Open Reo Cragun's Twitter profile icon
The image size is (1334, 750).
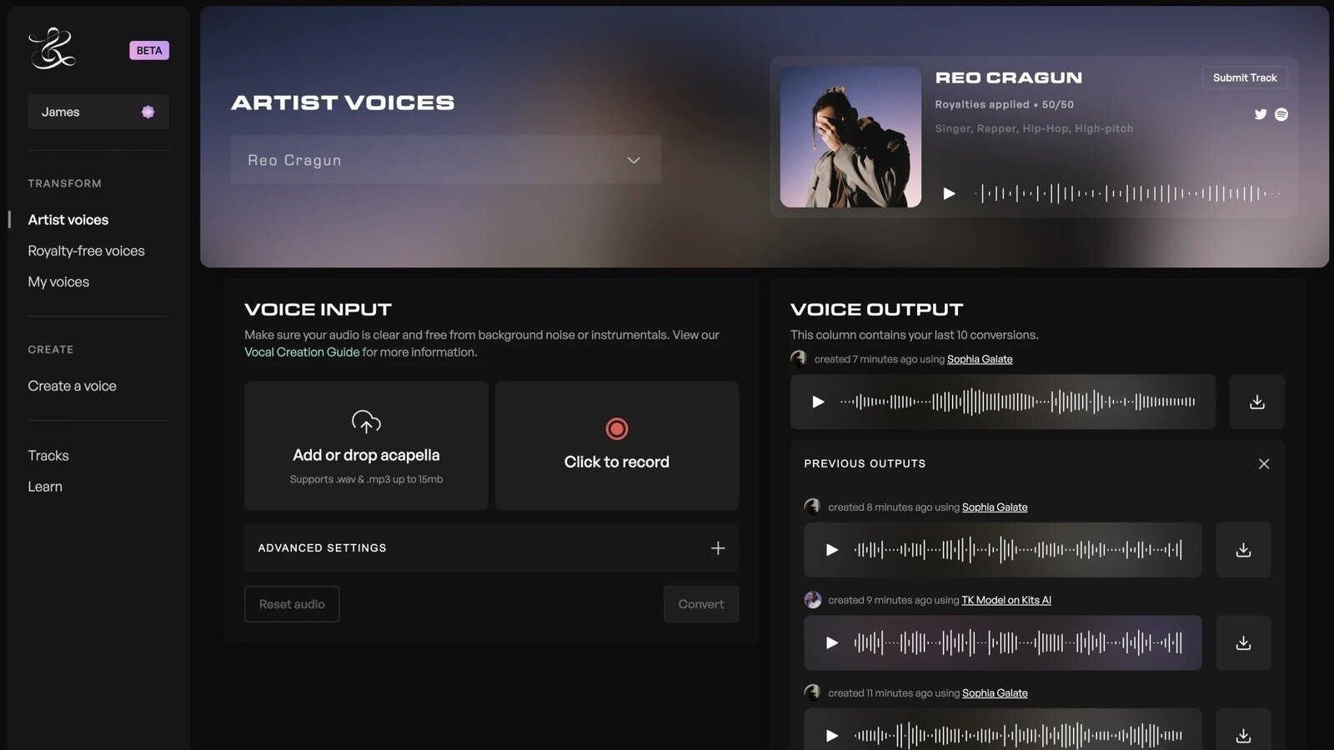1261,114
